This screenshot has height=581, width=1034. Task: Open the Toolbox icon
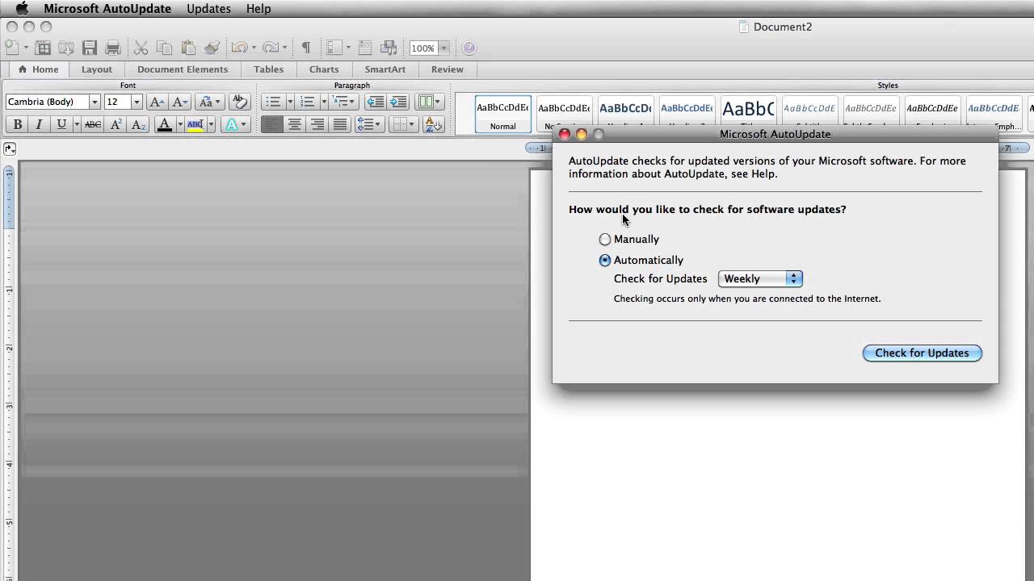coord(365,48)
